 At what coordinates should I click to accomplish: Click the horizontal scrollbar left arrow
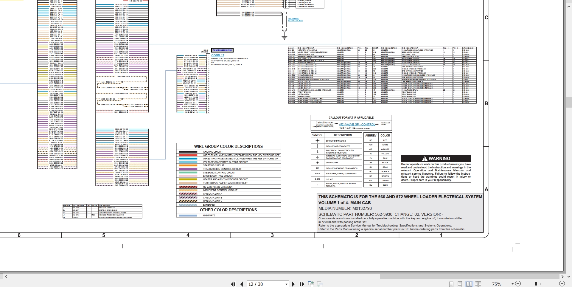pyautogui.click(x=6, y=277)
